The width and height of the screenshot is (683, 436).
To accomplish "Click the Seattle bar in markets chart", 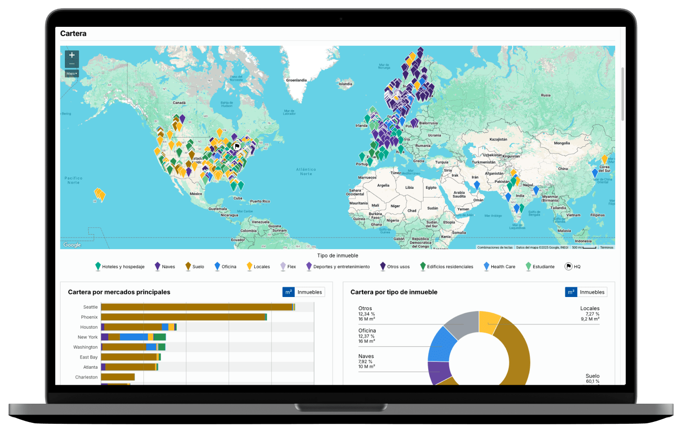I will tap(196, 307).
